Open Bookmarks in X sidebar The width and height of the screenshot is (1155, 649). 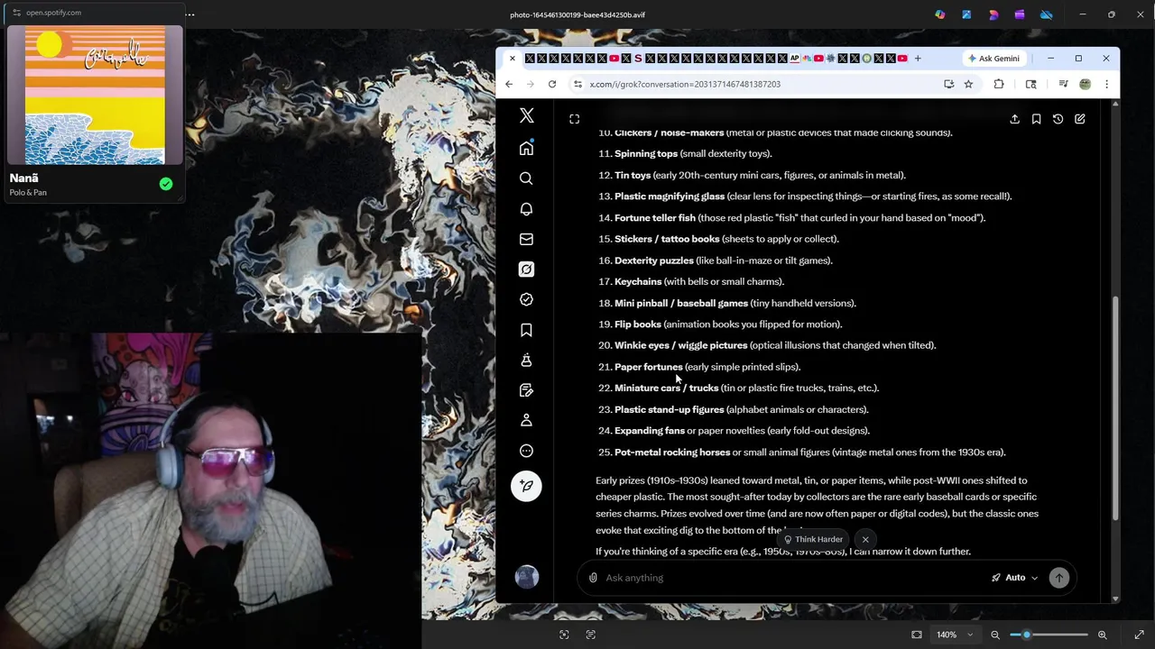coord(526,330)
